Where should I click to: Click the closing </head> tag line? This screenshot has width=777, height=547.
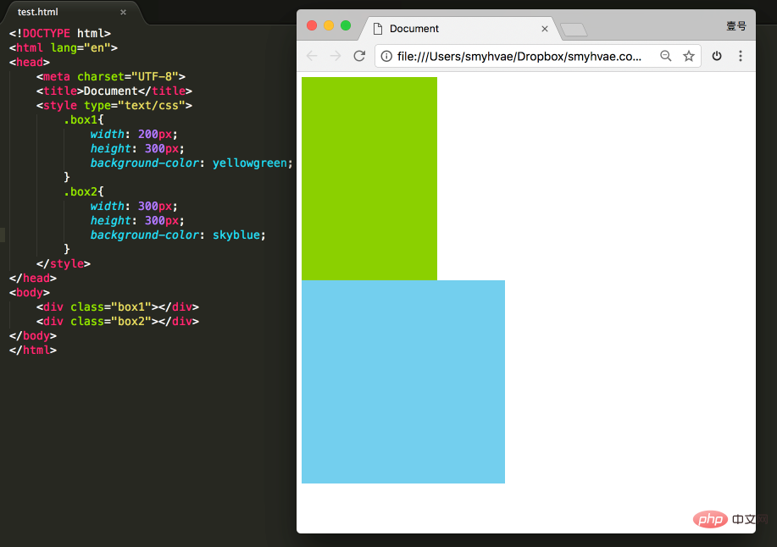pyautogui.click(x=33, y=278)
